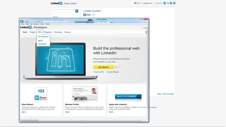This screenshot has width=226, height=127.
Task: Click the Share button under LinkedIn Founders
Action: pos(87,15)
